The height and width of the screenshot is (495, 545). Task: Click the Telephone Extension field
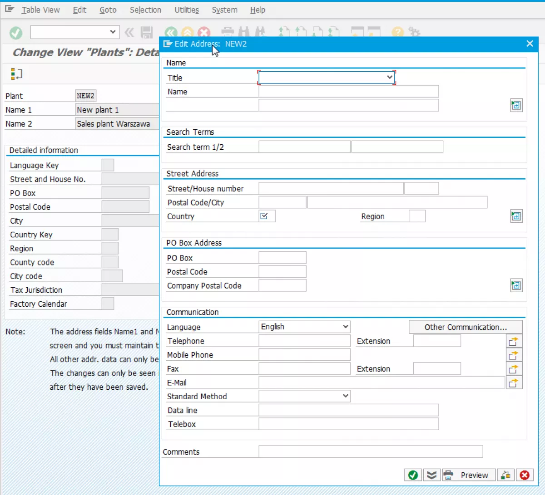437,341
